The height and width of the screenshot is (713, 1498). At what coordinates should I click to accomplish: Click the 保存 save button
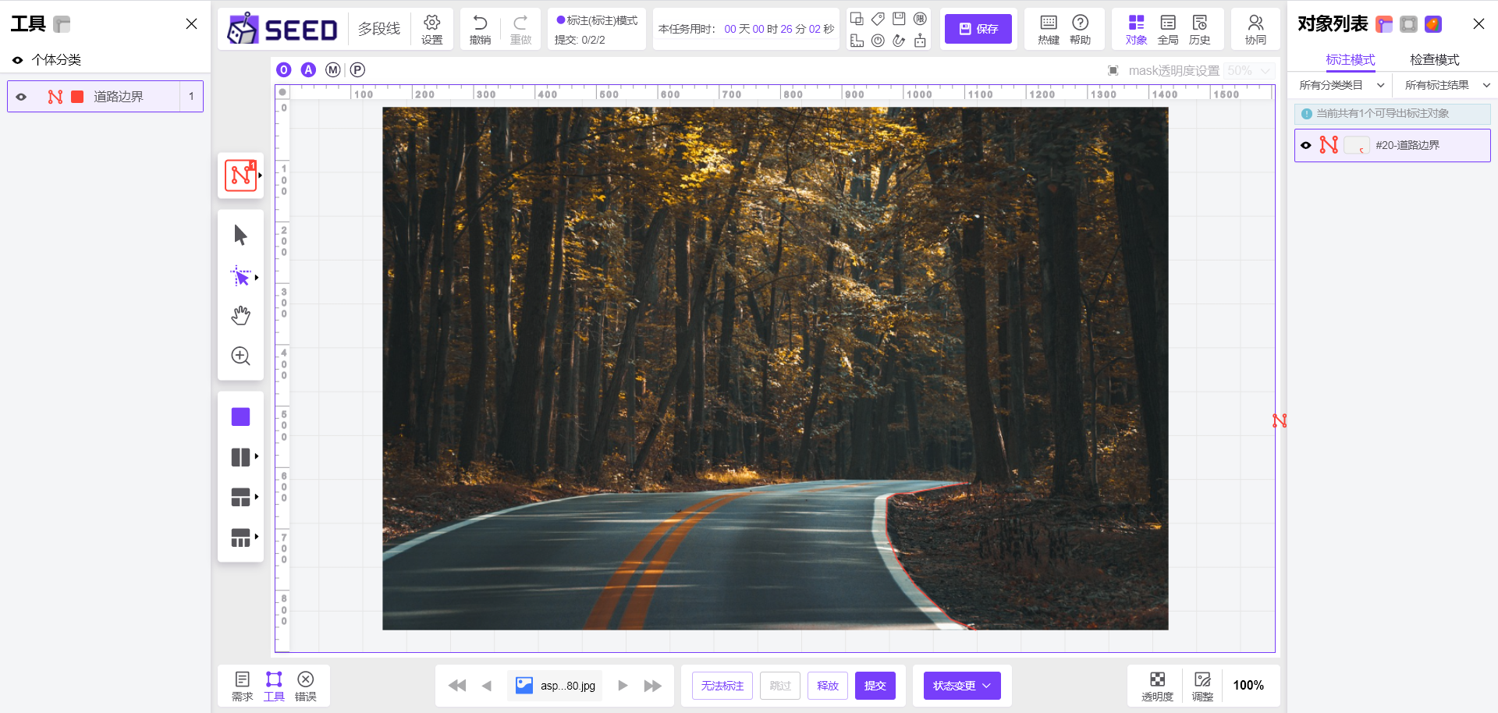pos(978,29)
